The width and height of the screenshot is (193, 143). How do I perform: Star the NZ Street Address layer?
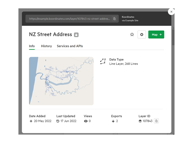[132, 35]
